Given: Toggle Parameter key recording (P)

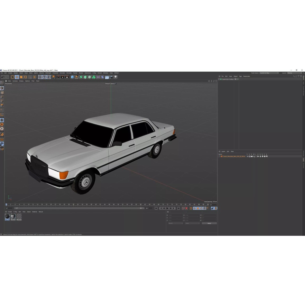Looking at the screenshot, I should point(204,208).
